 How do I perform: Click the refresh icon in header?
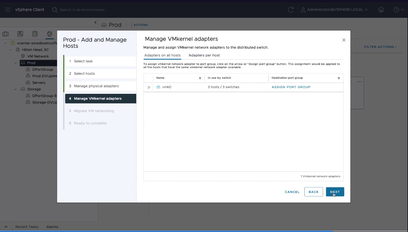click(291, 10)
